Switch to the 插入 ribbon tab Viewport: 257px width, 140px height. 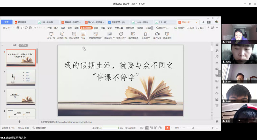pos(56,28)
